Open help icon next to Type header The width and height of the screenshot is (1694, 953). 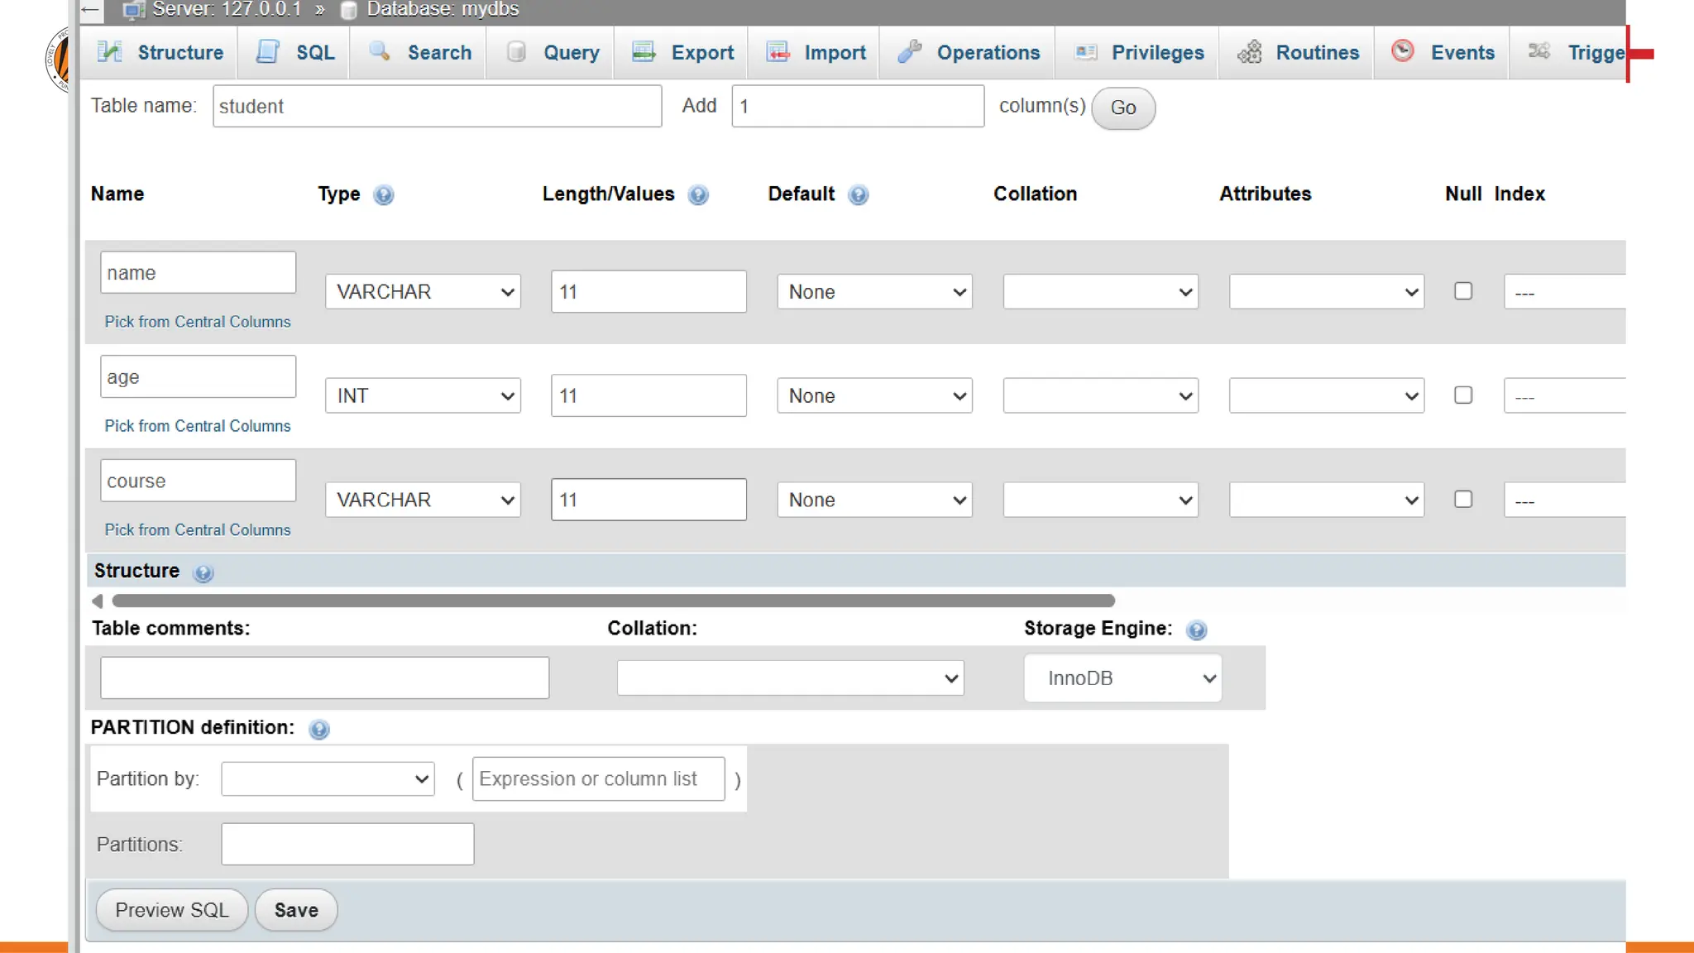point(383,195)
